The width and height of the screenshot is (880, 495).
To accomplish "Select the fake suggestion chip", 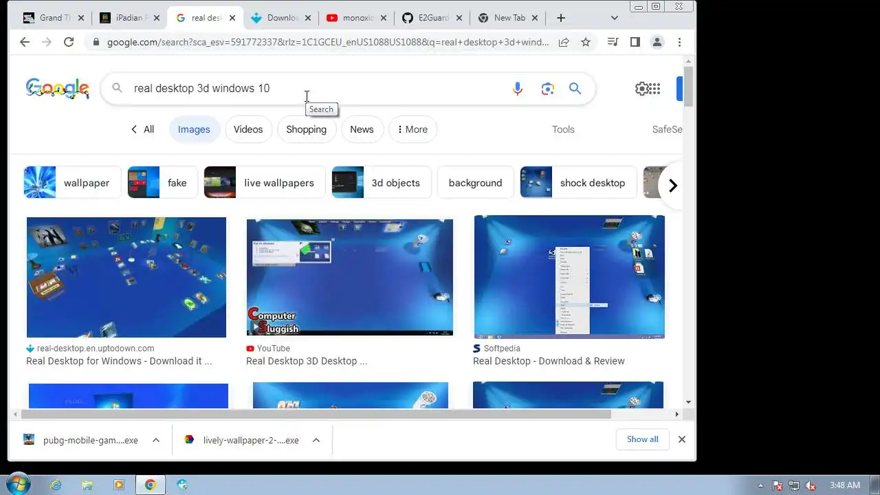I will tap(162, 183).
